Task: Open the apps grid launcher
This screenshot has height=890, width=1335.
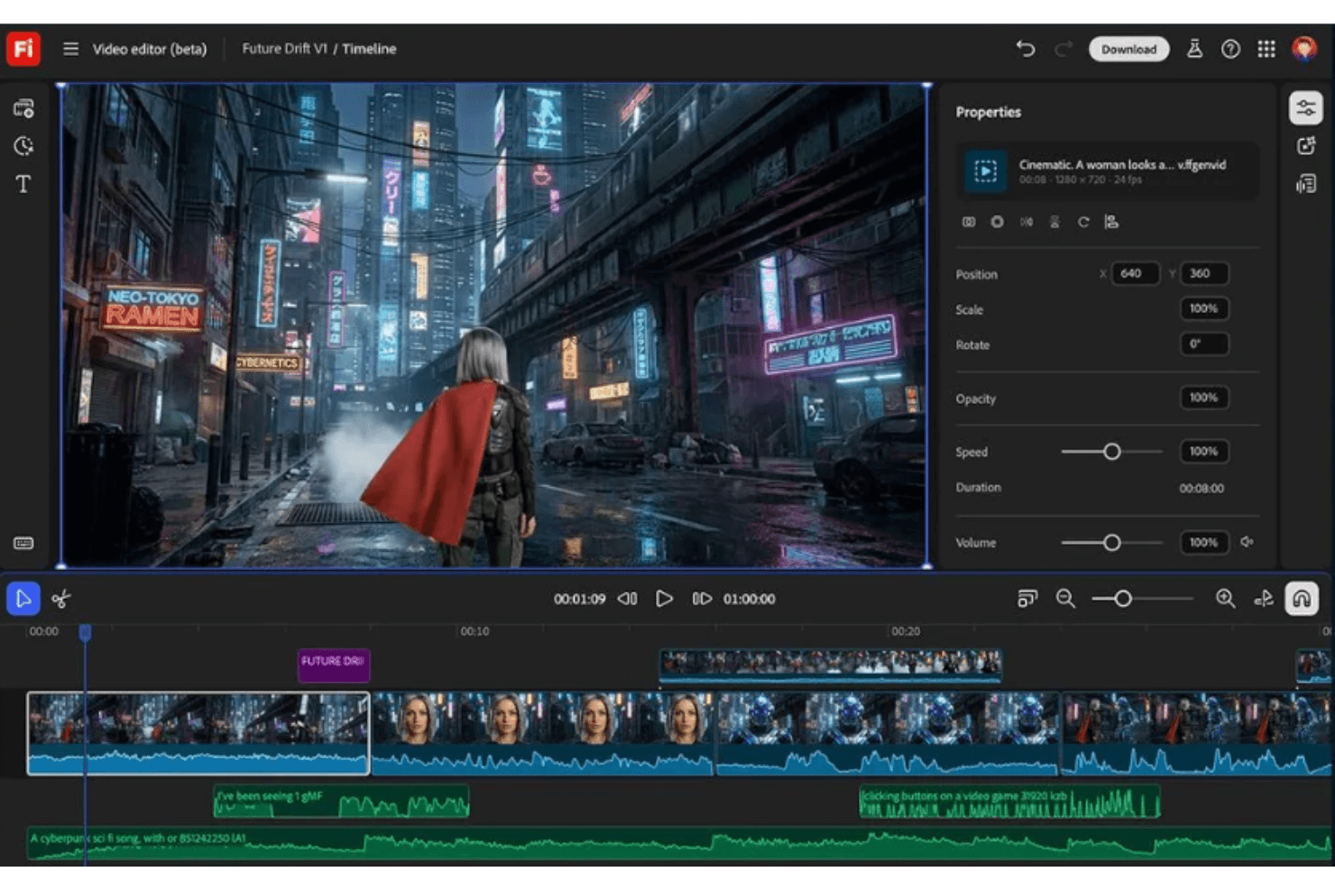Action: [1266, 49]
